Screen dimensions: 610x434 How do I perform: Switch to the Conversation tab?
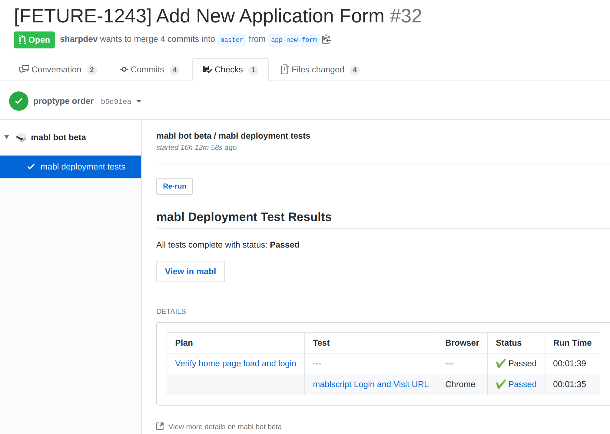click(56, 69)
